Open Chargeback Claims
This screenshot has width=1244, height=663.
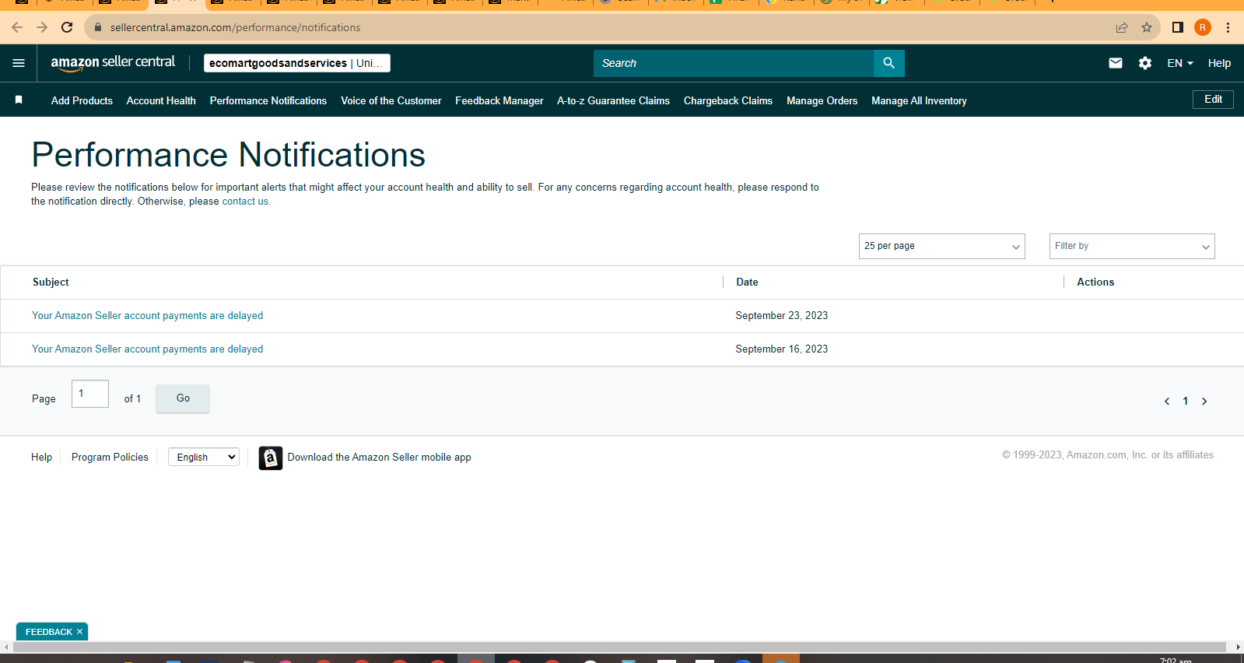[x=728, y=100]
